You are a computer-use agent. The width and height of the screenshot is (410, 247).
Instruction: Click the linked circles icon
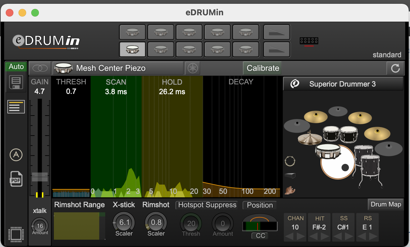click(40, 68)
